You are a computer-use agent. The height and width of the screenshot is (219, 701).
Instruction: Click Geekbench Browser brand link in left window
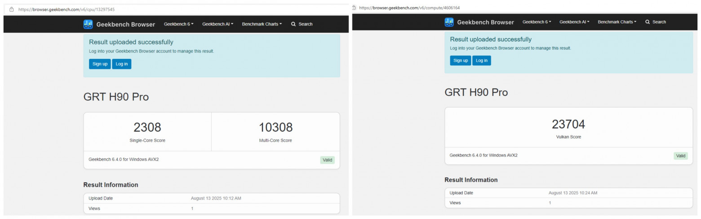[126, 24]
